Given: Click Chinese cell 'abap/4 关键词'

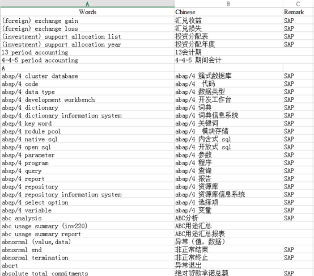Looking at the screenshot, I should [228, 123].
